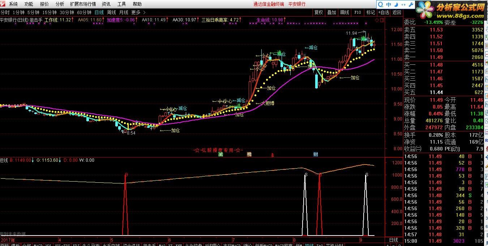The image size is (488, 246).
Task: Click the 平安银行 title text
Action: pos(297,4)
